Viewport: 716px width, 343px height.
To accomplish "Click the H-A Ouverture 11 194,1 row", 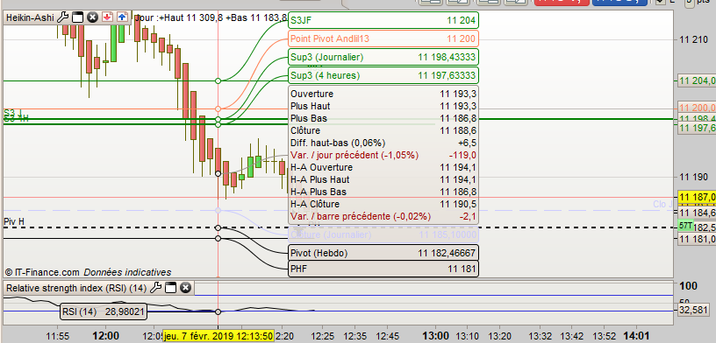I will point(383,168).
